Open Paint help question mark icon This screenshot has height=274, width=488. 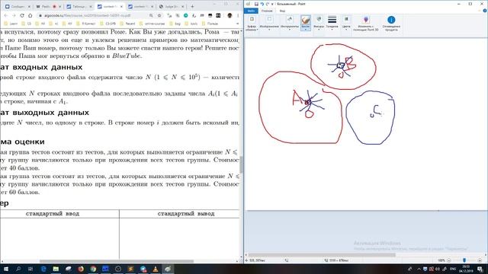click(485, 11)
